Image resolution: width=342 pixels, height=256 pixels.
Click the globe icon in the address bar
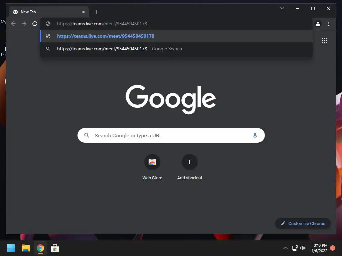click(x=48, y=24)
